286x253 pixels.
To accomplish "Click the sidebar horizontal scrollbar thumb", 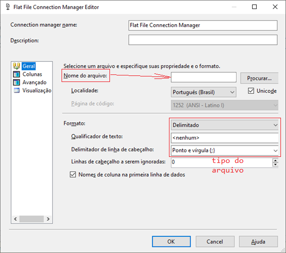I will (x=32, y=219).
